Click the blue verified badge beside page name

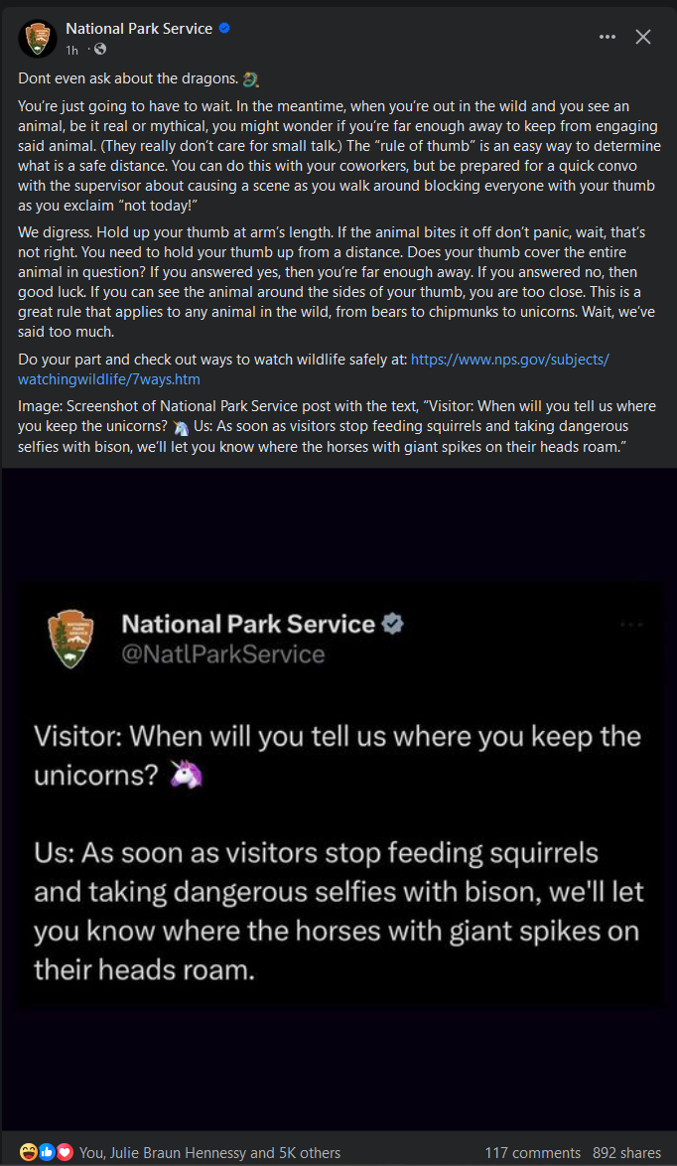(x=225, y=29)
